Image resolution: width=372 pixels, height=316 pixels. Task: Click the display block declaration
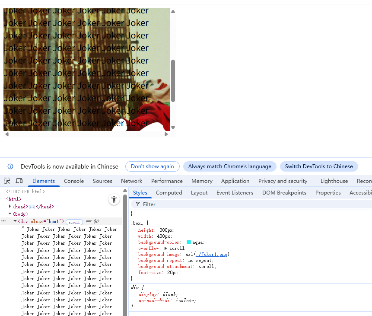tap(158, 294)
